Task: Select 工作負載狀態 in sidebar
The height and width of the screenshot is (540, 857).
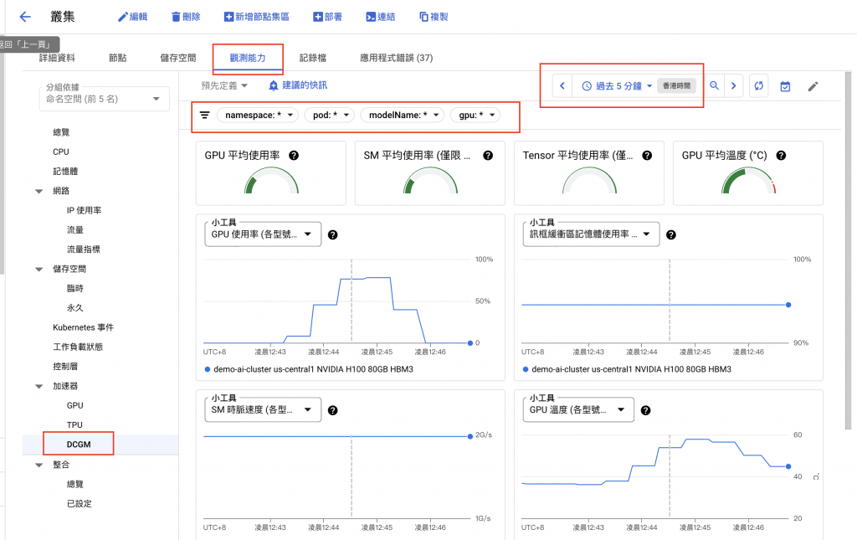Action: tap(78, 347)
